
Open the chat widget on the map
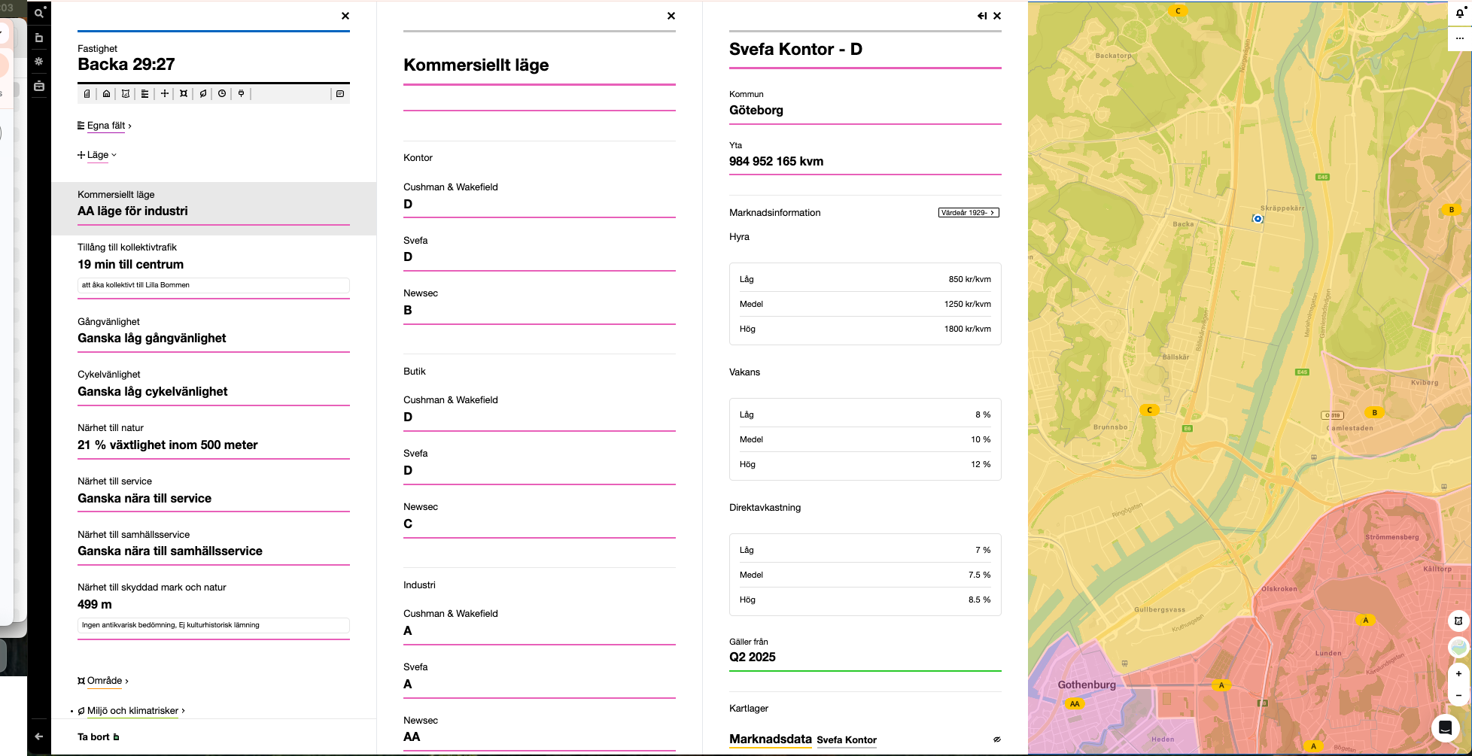pos(1445,727)
